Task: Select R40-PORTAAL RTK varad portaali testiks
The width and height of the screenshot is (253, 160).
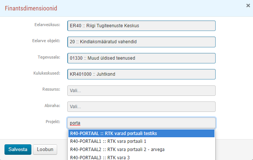Action: pyautogui.click(x=141, y=134)
